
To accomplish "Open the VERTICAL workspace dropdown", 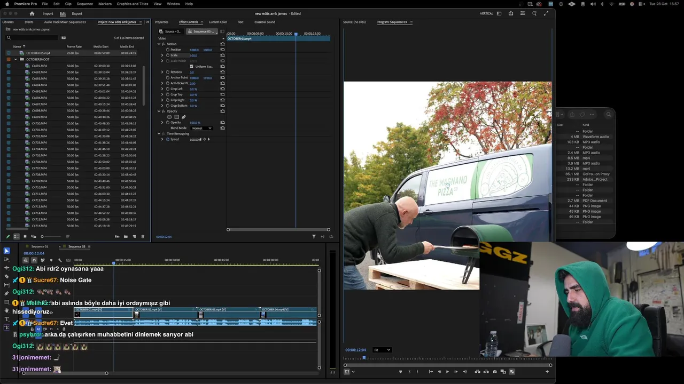I will [x=499, y=13].
